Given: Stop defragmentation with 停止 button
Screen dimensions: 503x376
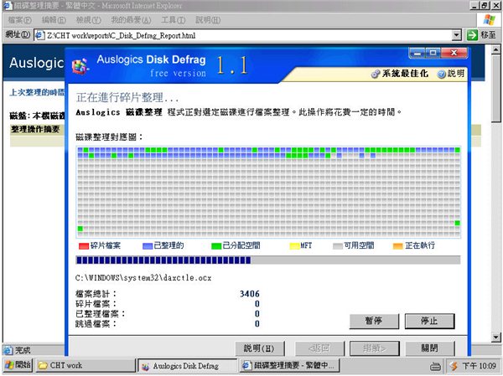Looking at the screenshot, I should 429,321.
